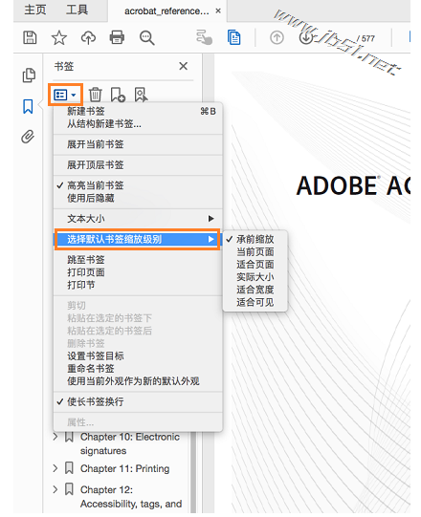The width and height of the screenshot is (421, 517).
Task: Click the add new bookmark icon
Action: [118, 95]
